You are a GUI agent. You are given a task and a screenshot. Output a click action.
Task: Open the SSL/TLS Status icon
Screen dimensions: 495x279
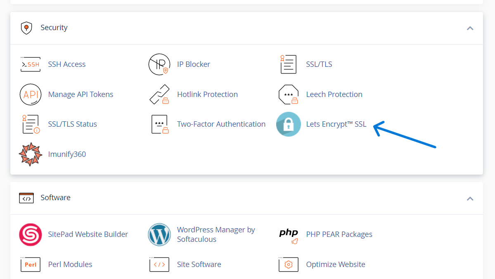[31, 124]
